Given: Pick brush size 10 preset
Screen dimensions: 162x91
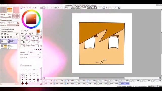Looking at the screenshot, I should (23, 80).
